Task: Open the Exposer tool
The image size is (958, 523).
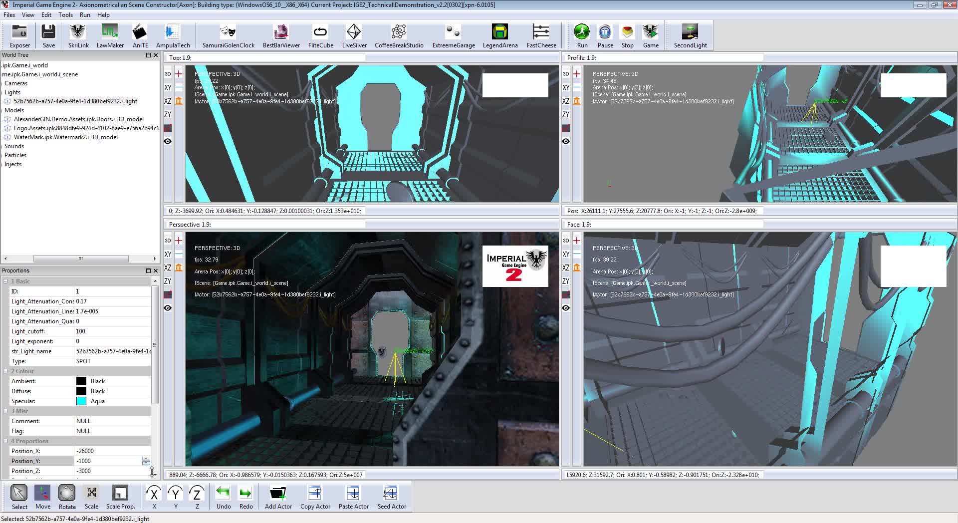Action: click(x=20, y=36)
